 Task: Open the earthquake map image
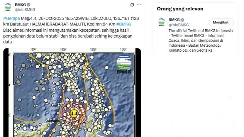coord(72,93)
